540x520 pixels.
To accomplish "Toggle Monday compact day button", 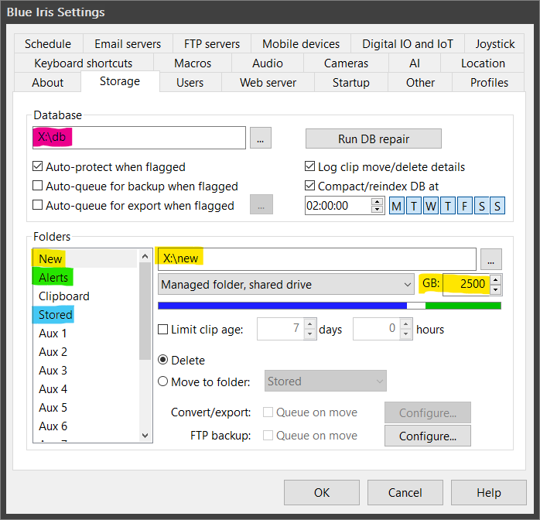I will (397, 206).
